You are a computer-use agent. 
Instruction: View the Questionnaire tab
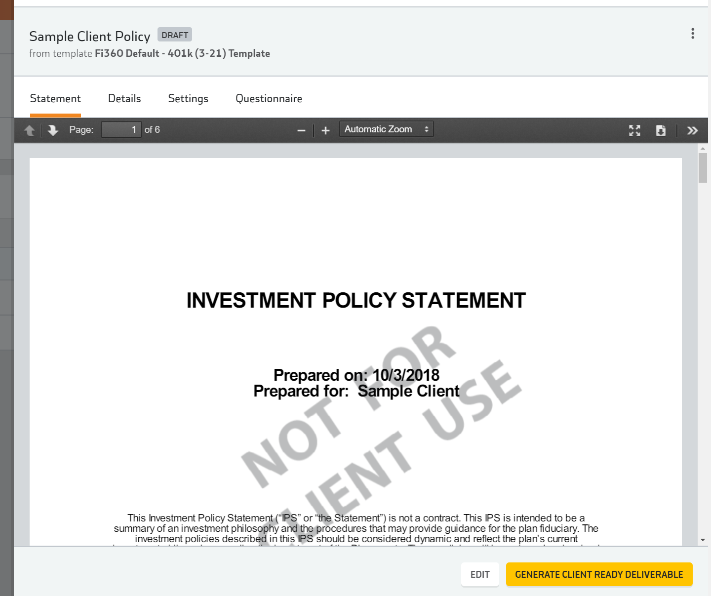[x=269, y=99]
